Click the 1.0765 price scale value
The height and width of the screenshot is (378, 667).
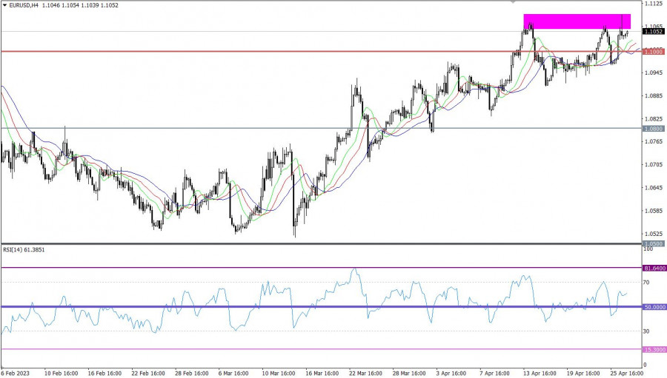pyautogui.click(x=654, y=141)
